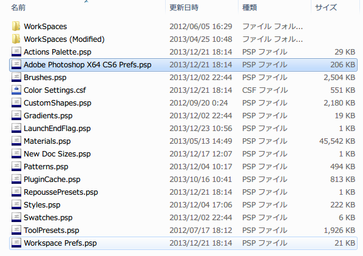Click the 206 KB size of Photoshop Prefs

click(342, 65)
